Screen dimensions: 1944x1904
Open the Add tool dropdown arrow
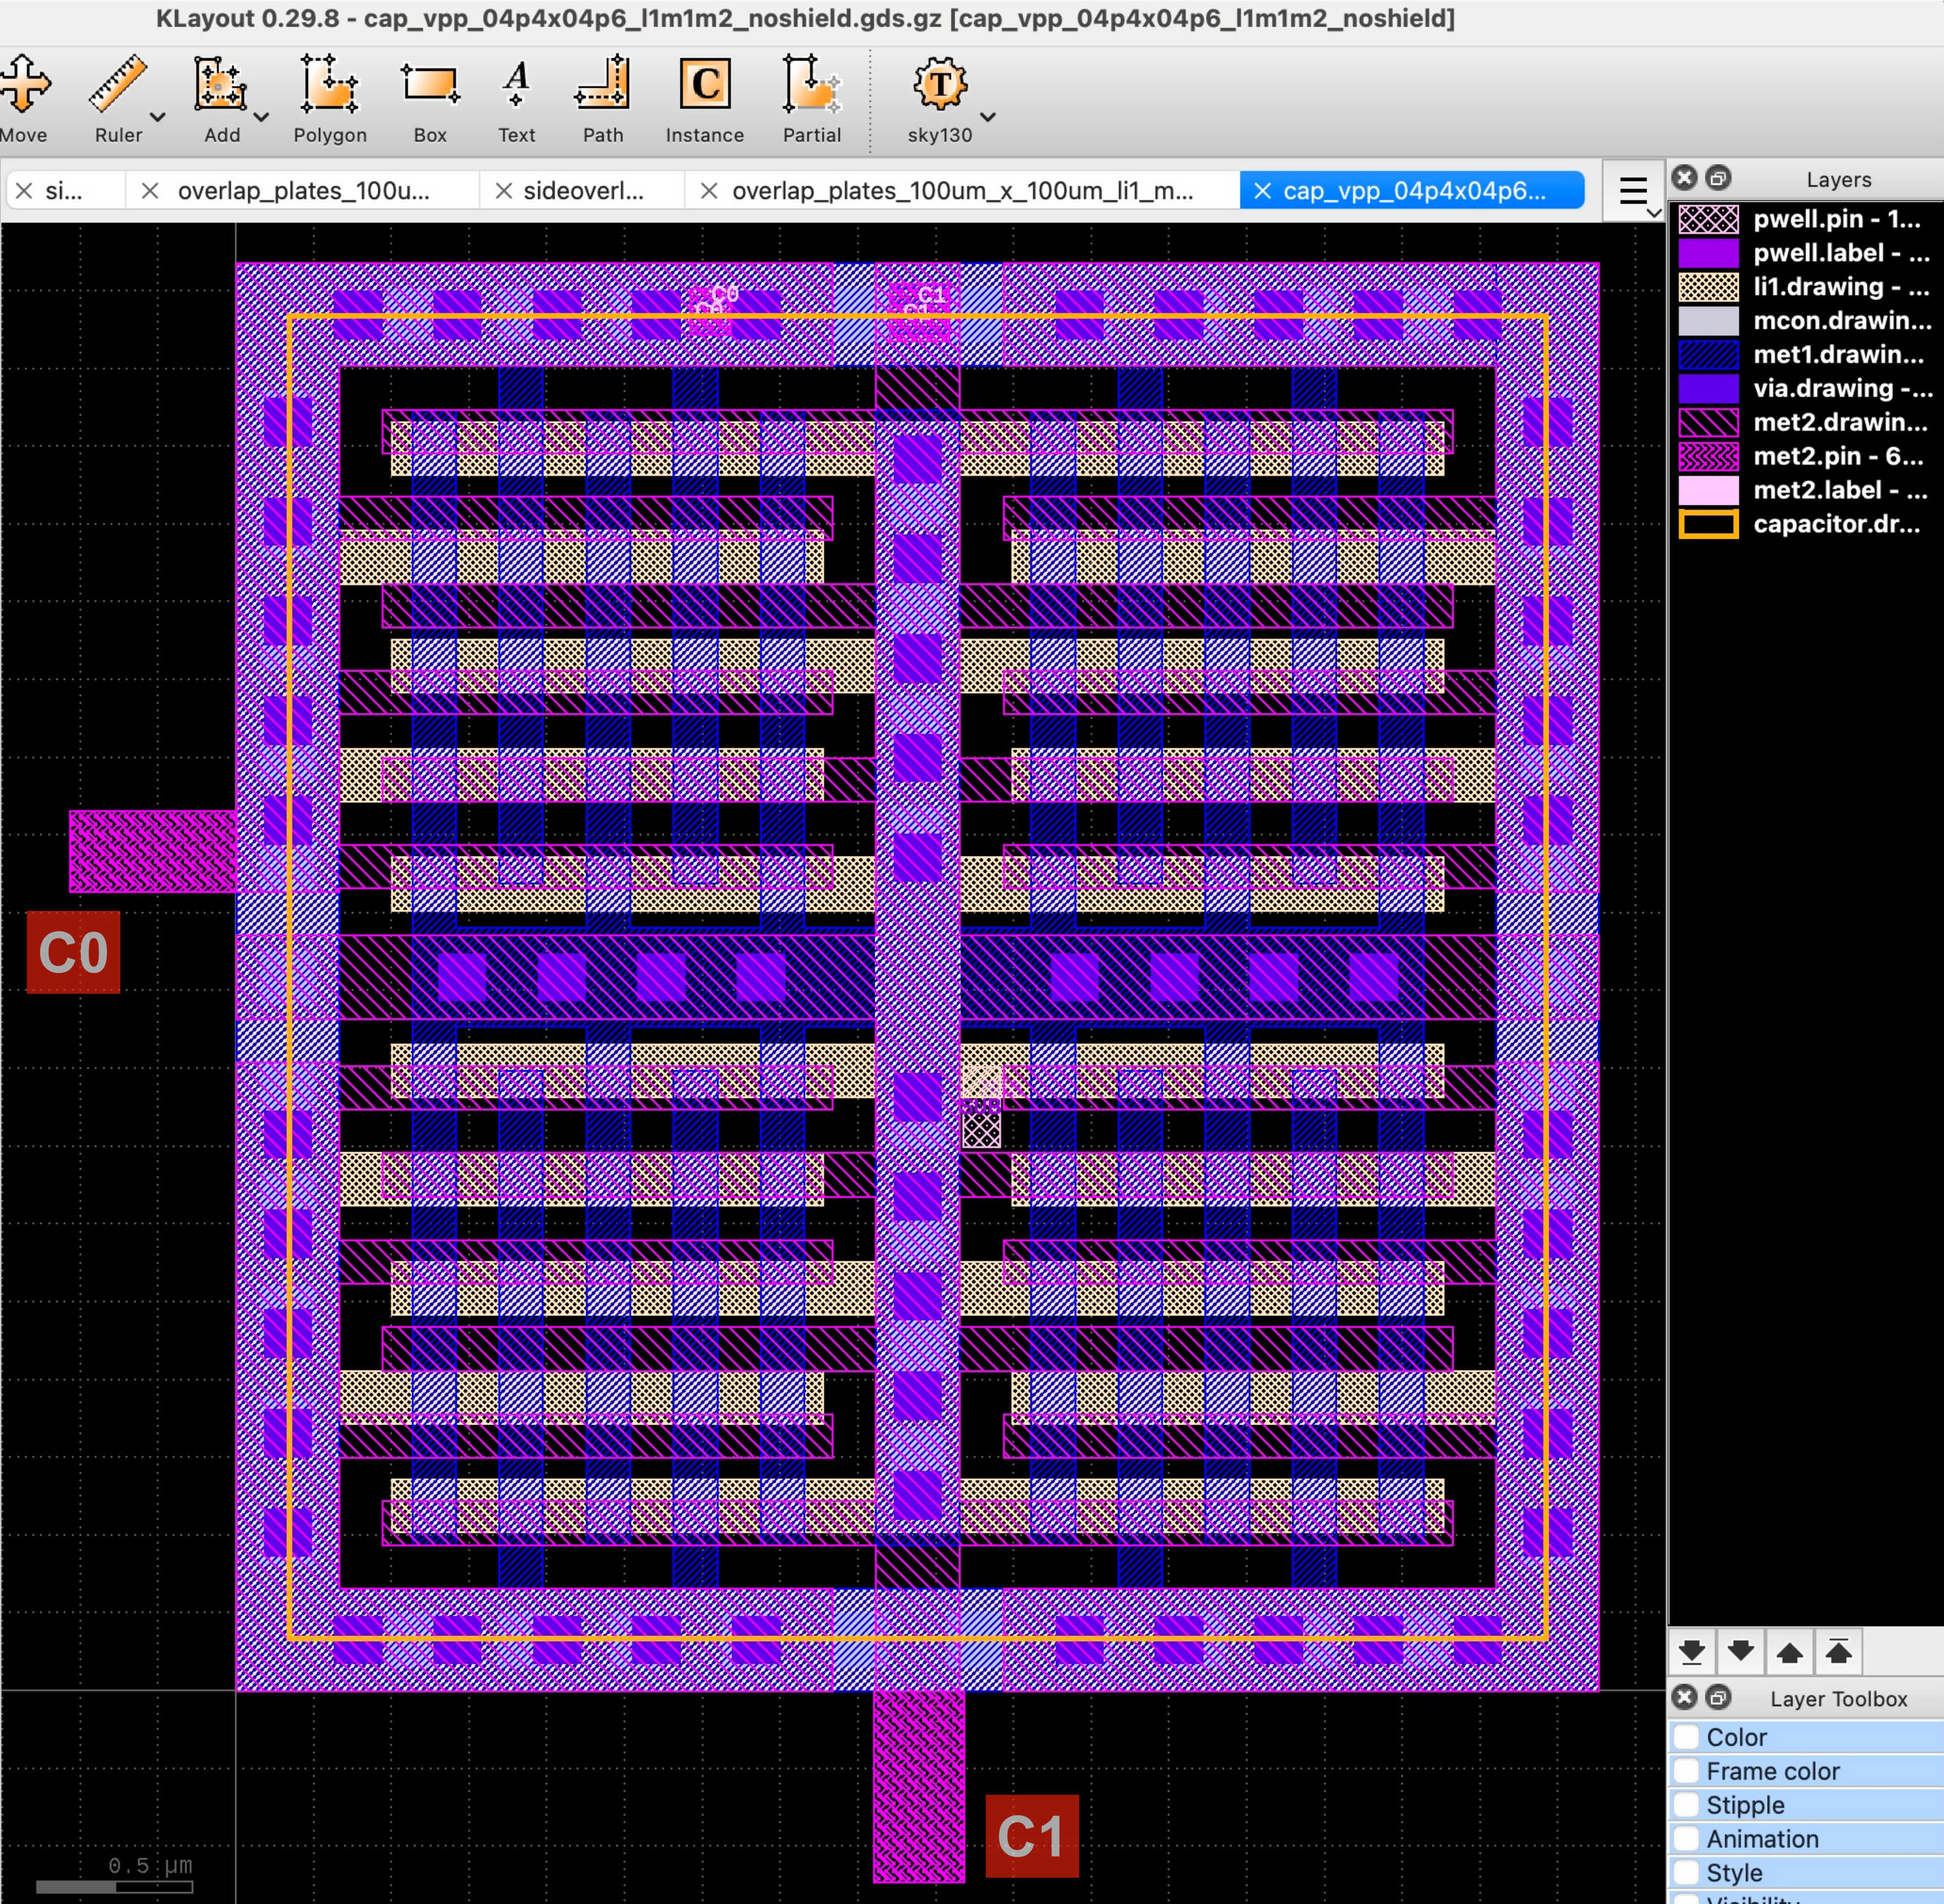pyautogui.click(x=261, y=117)
